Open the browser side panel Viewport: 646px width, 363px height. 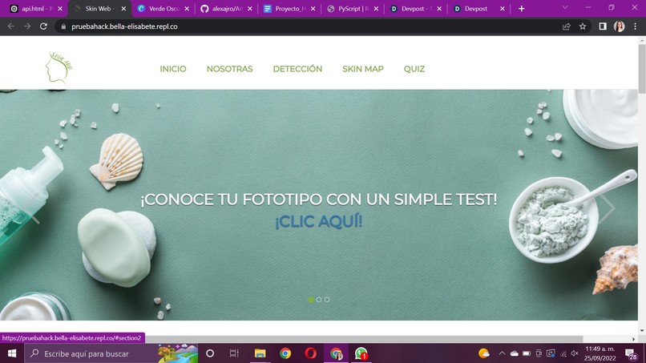pos(603,26)
